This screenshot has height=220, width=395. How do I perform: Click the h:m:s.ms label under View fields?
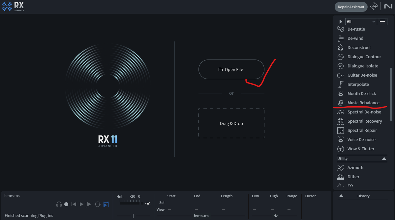(201, 216)
